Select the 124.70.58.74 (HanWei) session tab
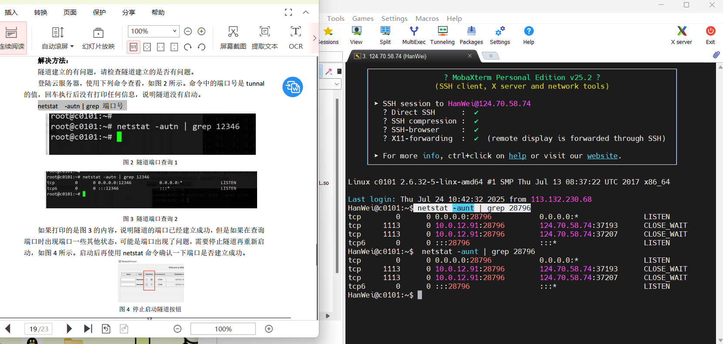This screenshot has height=344, width=723. (x=413, y=56)
